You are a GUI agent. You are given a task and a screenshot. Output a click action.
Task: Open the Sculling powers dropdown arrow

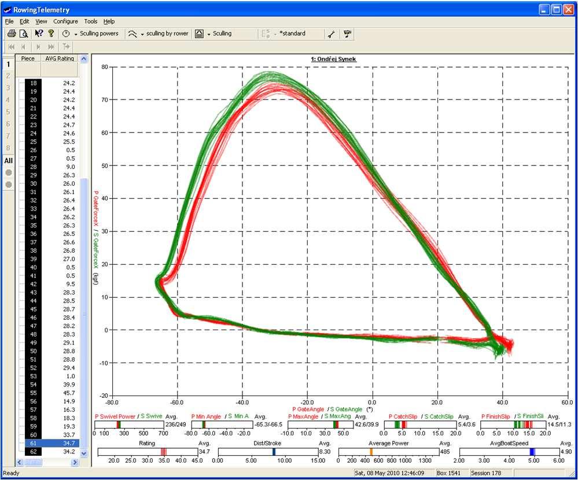[76, 34]
